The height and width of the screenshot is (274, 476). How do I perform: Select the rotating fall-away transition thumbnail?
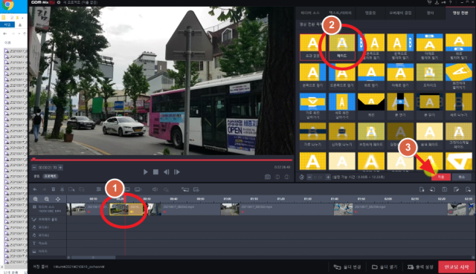point(459,76)
